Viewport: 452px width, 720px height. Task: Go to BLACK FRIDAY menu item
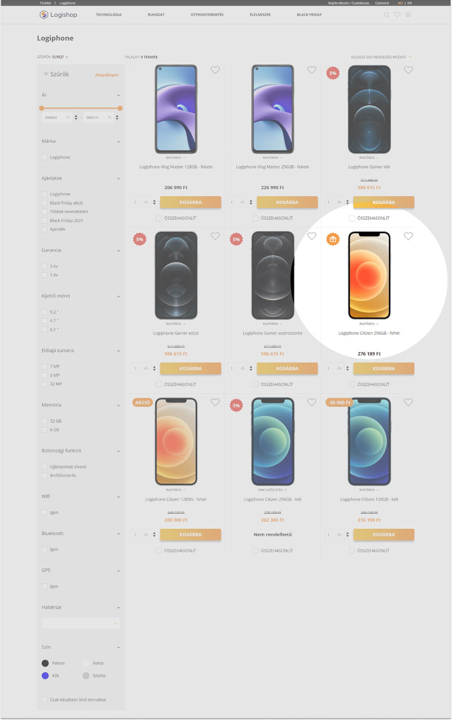coord(309,15)
